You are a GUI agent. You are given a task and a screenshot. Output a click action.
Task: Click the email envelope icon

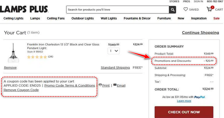pos(115,85)
